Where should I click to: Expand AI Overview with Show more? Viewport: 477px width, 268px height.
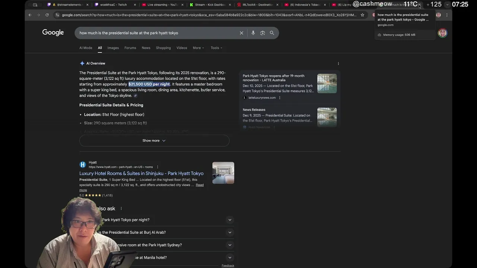pos(154,140)
